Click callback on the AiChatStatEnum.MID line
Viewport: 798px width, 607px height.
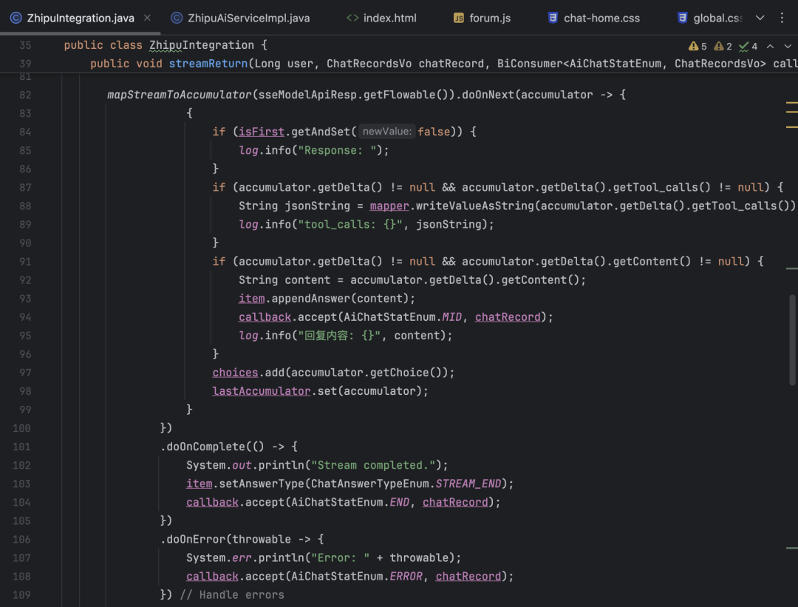click(x=265, y=316)
